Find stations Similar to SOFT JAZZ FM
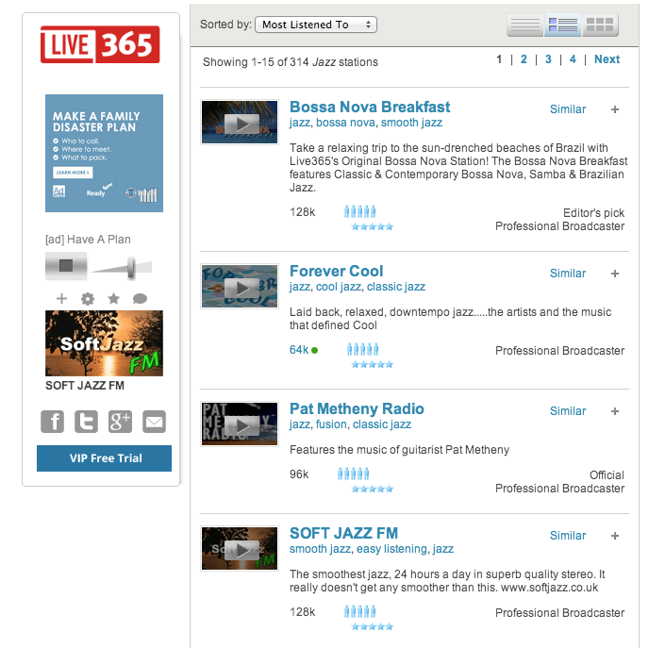Viewport: 649px width, 648px height. [568, 536]
